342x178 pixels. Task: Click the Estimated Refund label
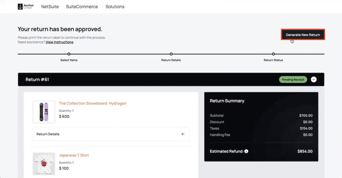pos(227,151)
